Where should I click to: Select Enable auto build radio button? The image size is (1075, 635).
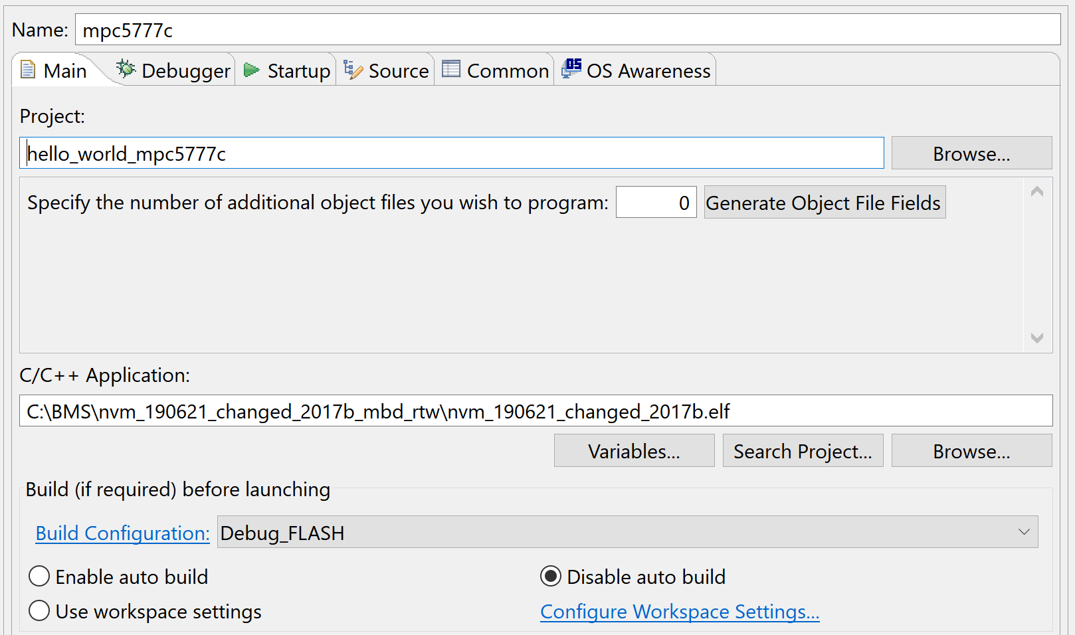40,577
